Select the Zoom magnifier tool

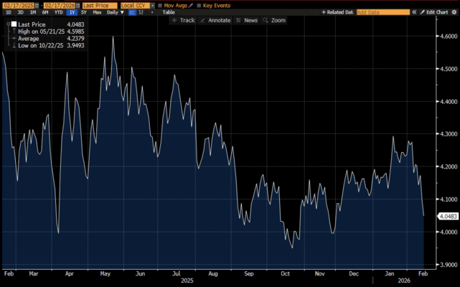point(274,20)
